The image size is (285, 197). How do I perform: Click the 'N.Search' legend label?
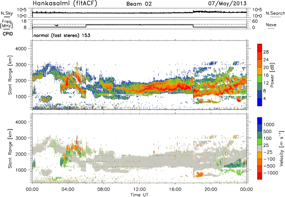click(275, 13)
